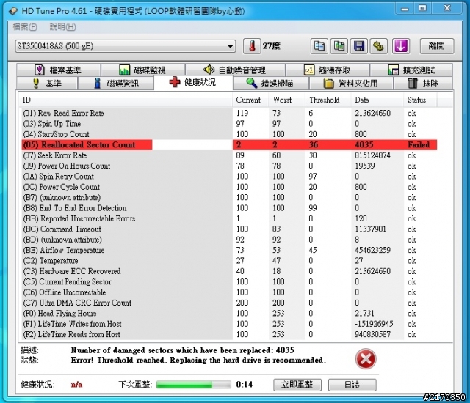Viewport: 470px width, 403px height.
Task: Click the red error status icon
Action: pyautogui.click(x=366, y=359)
